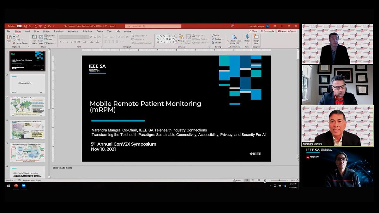Open the Acrobat ribbon tab
The height and width of the screenshot is (213, 379).
click(128, 31)
